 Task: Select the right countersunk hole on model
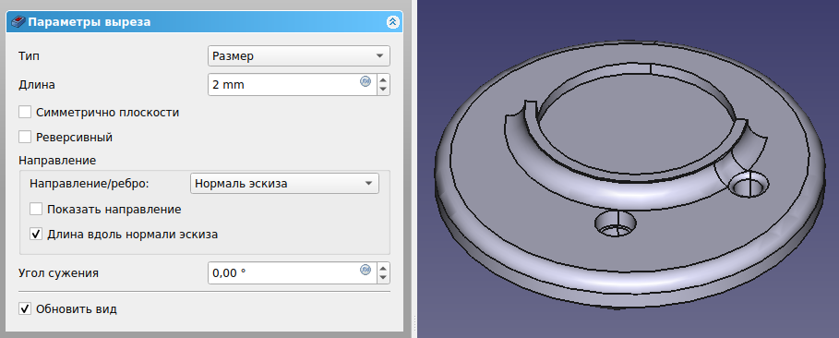click(750, 186)
